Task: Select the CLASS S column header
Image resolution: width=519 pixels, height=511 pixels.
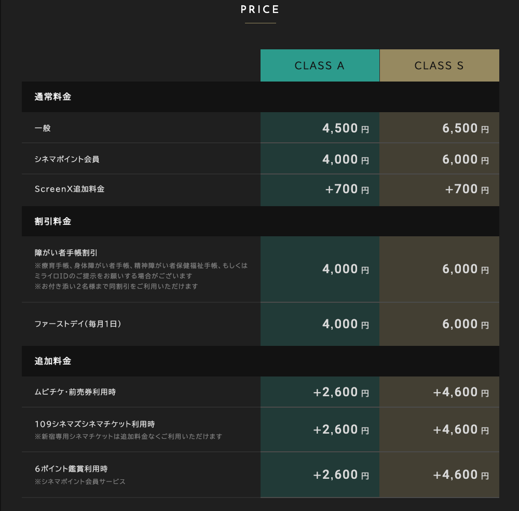Action: pos(439,65)
